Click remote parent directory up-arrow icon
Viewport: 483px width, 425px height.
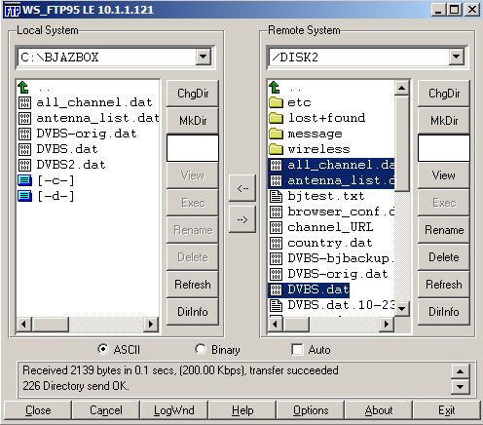click(275, 87)
